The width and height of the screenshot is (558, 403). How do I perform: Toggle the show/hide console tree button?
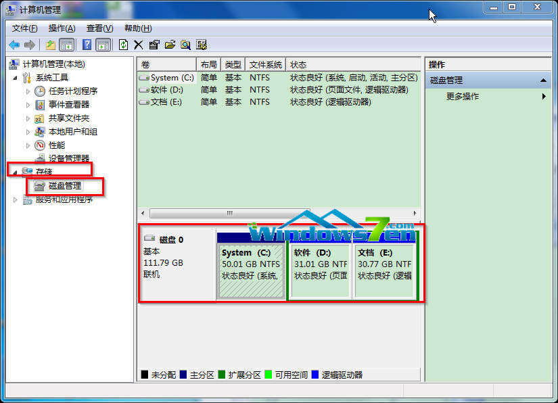tap(66, 45)
